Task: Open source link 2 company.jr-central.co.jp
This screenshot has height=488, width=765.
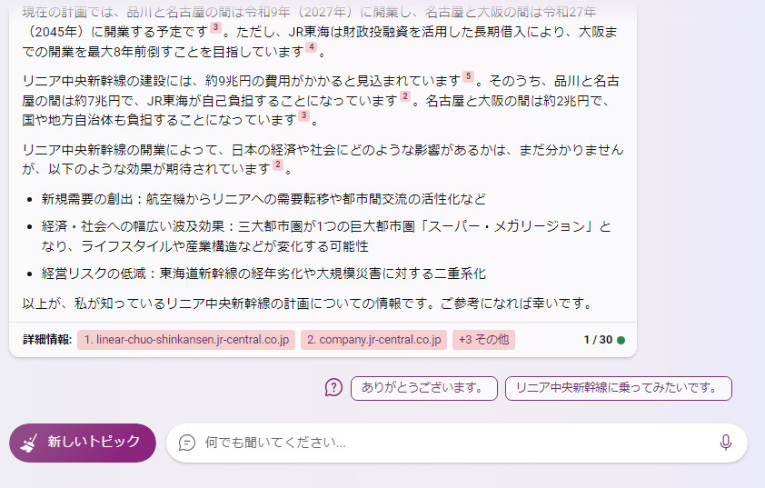Action: [x=373, y=340]
